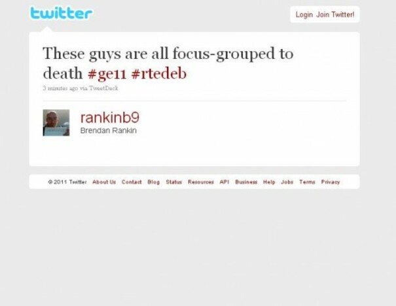Open the rankinb9 username link

click(x=109, y=118)
